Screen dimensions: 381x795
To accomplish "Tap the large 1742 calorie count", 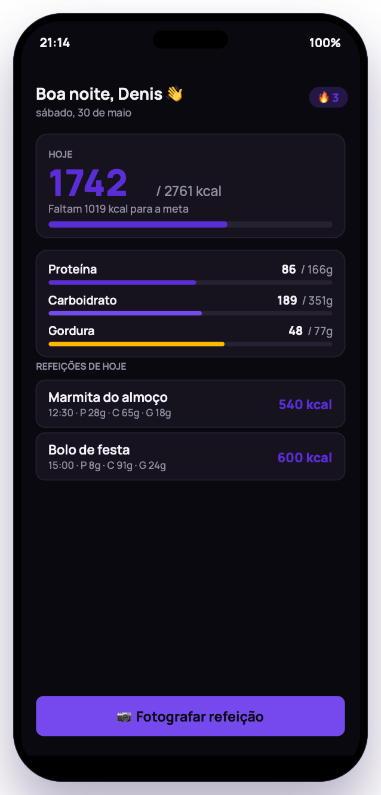I will click(88, 183).
